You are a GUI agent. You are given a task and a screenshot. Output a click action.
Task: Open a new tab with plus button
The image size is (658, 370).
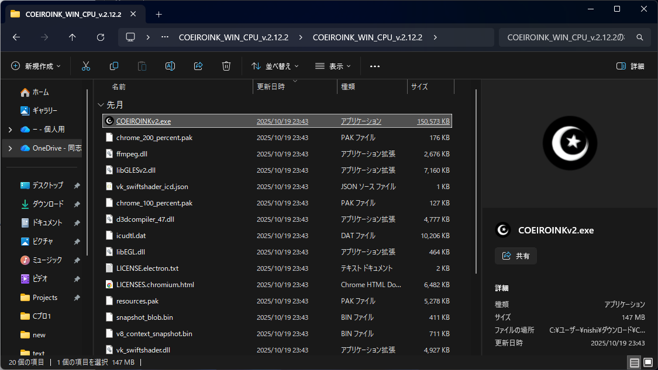click(x=159, y=14)
